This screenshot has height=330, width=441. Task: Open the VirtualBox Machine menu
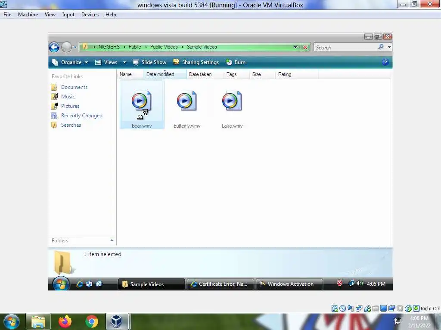click(28, 15)
